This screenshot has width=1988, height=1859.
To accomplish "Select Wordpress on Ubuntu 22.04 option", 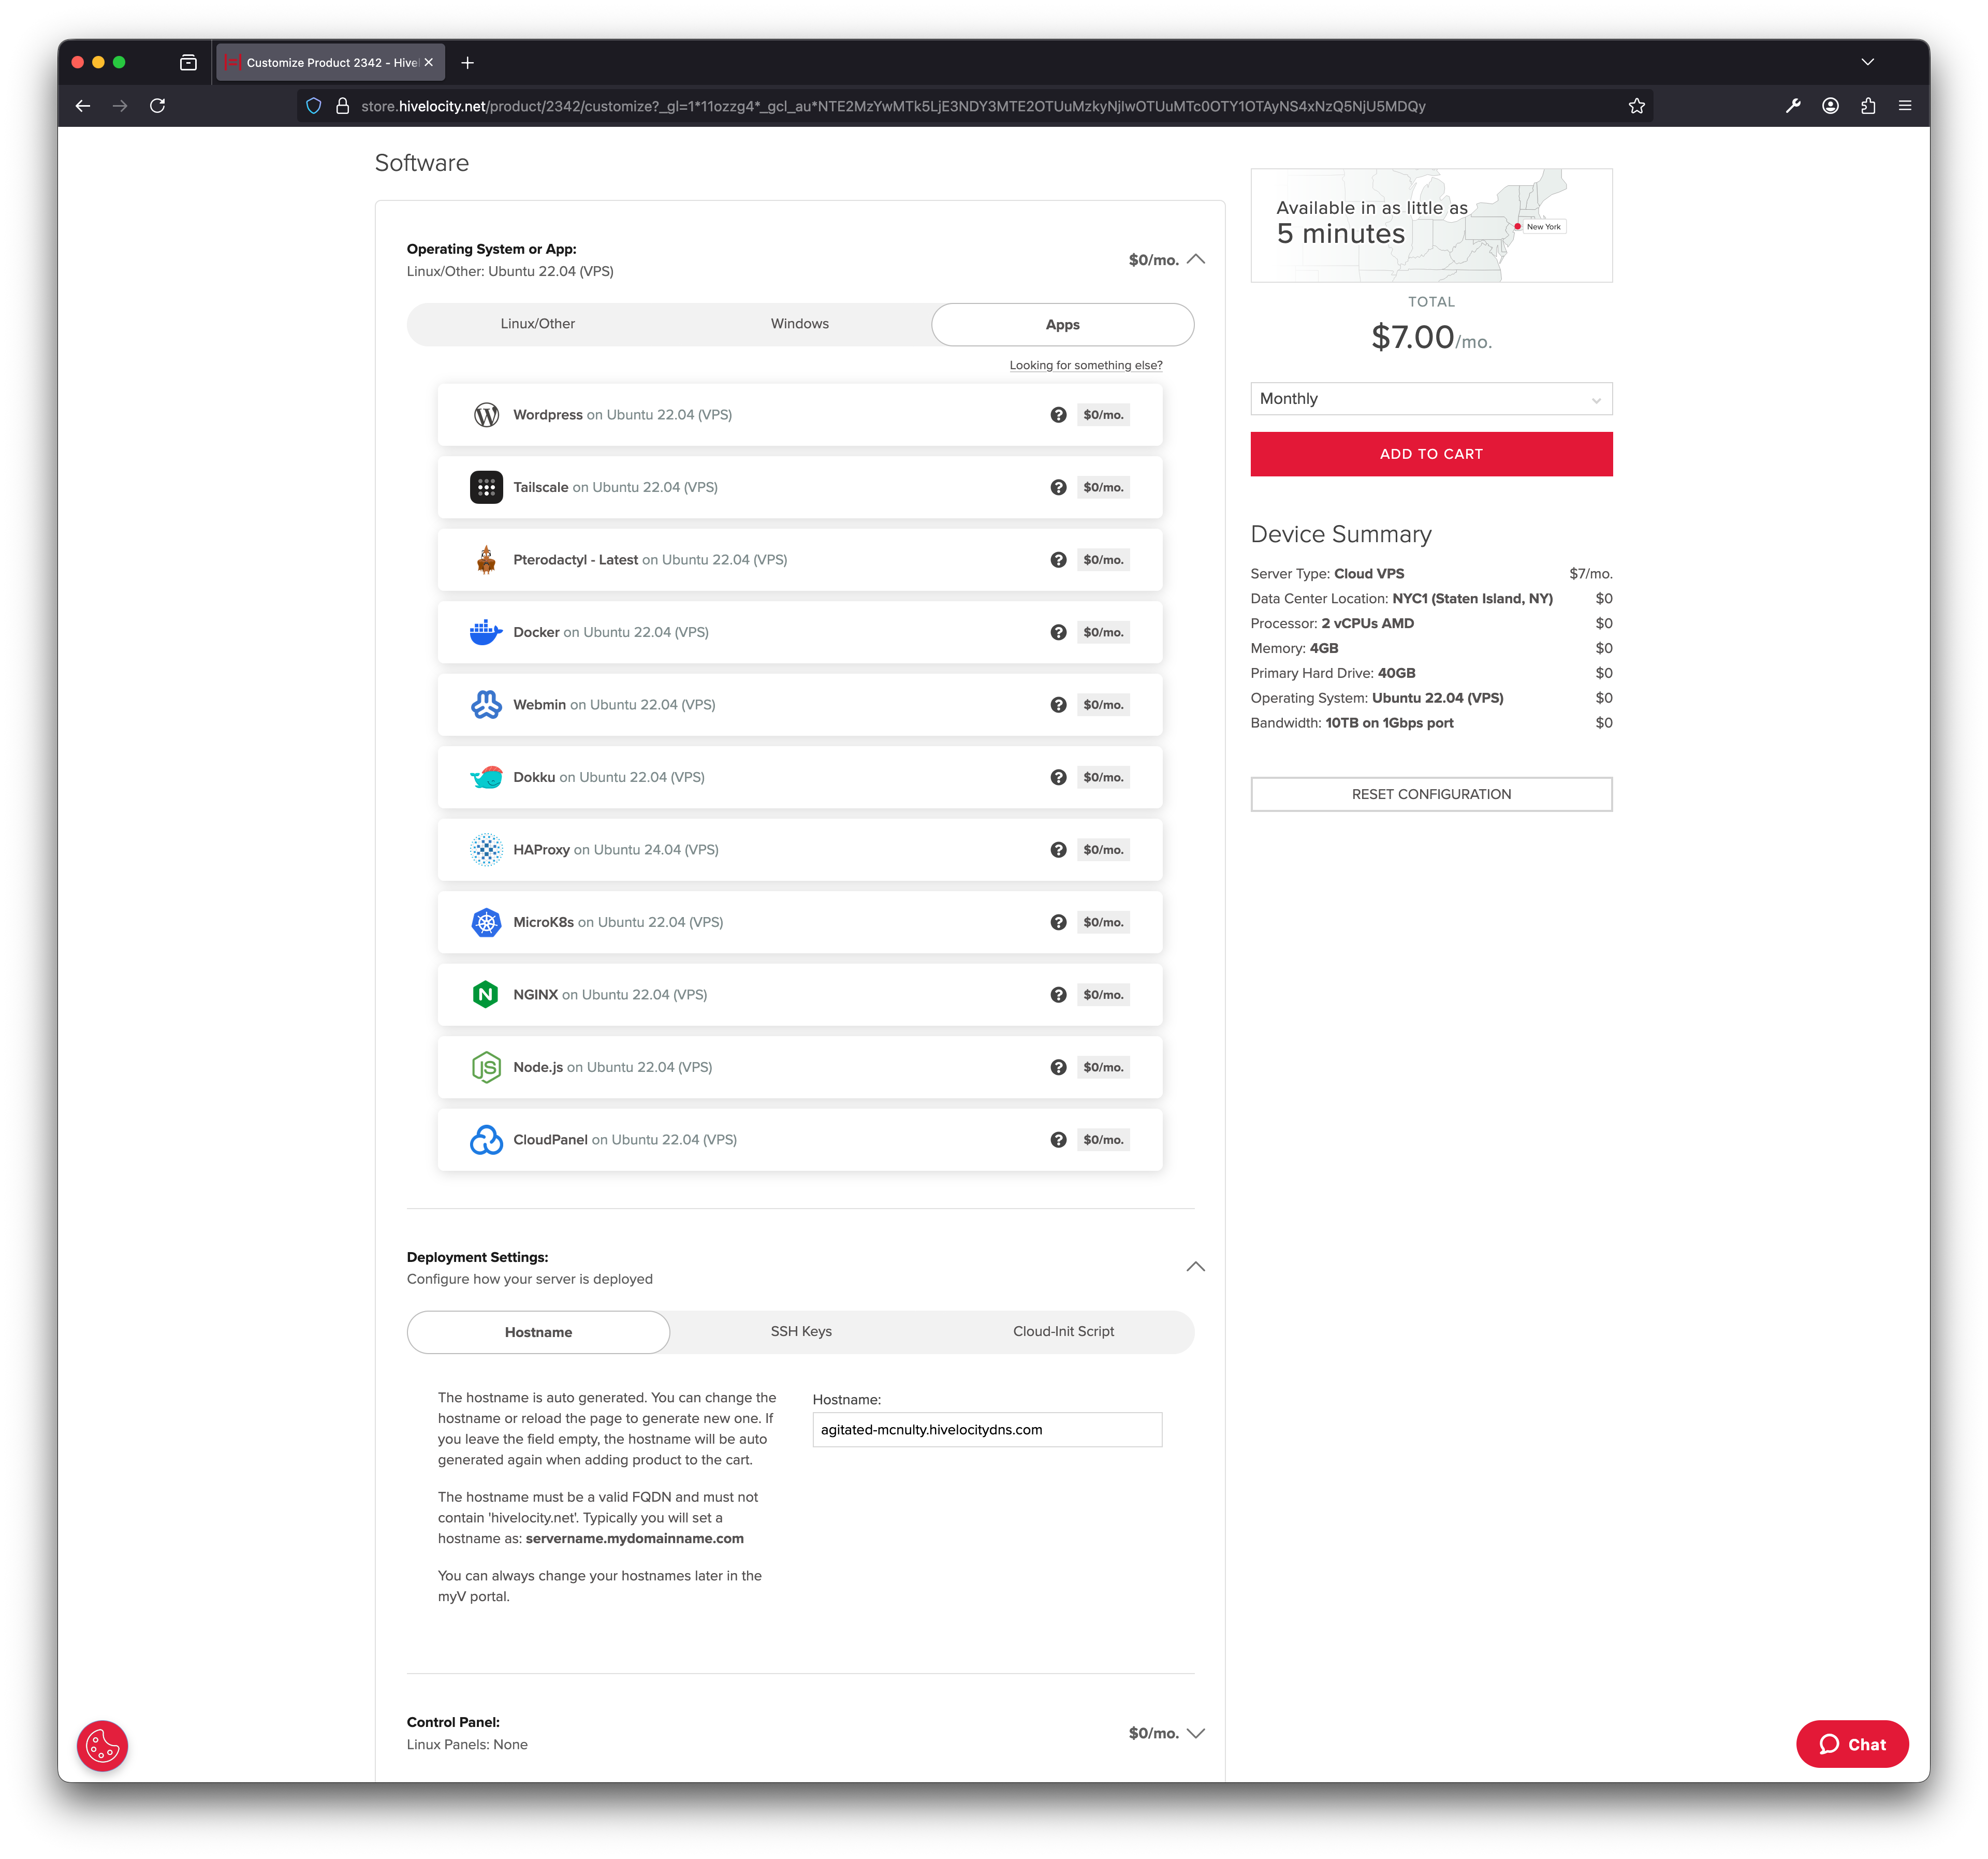I will coord(799,415).
